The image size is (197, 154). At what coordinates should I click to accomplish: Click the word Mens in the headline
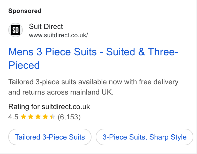click(x=21, y=52)
